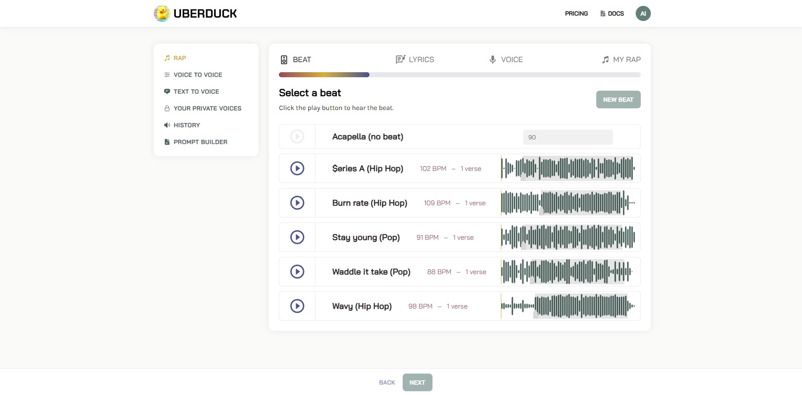The width and height of the screenshot is (802, 395).
Task: Click the Acapella BPM input field
Action: click(568, 137)
